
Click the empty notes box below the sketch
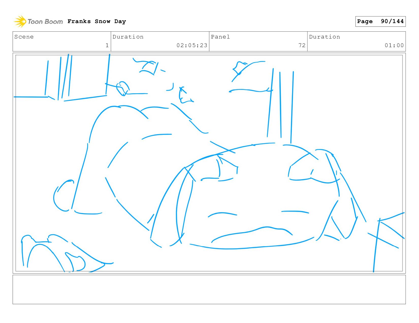(209, 290)
